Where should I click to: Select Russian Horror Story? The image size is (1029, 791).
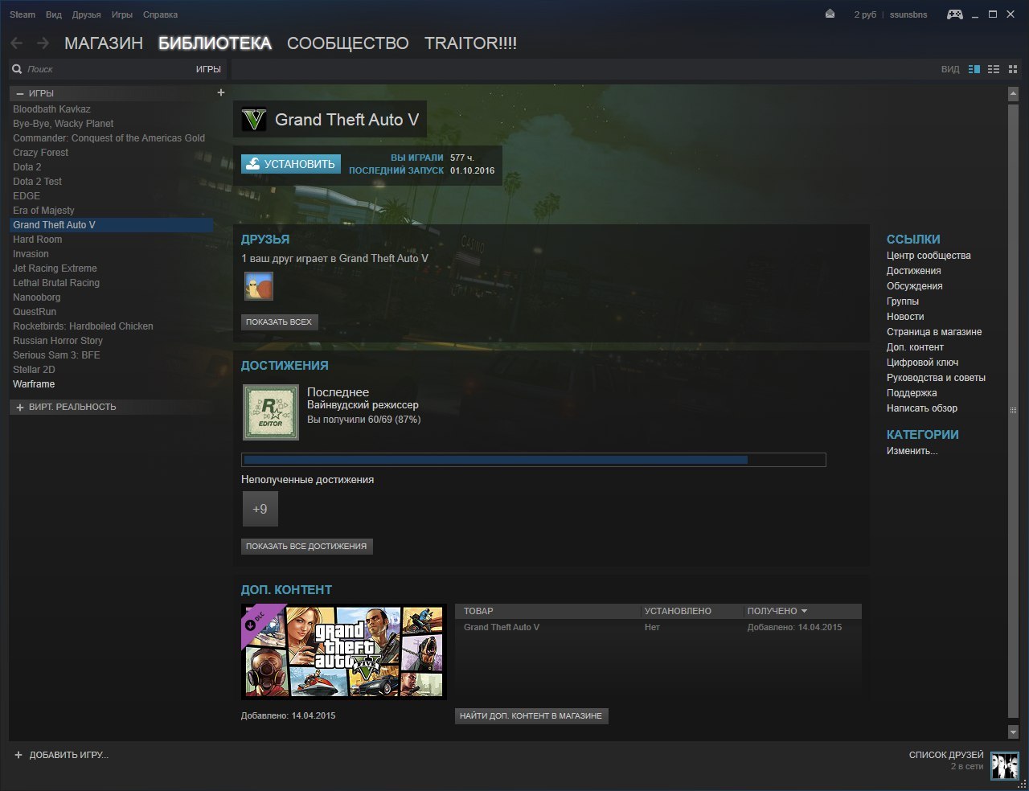tap(58, 341)
